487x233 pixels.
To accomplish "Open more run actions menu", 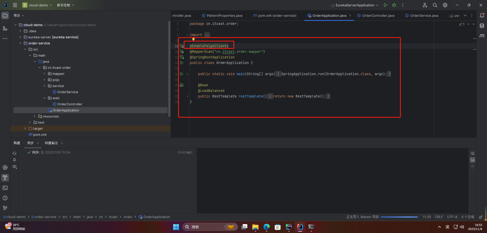I will pos(403,5).
